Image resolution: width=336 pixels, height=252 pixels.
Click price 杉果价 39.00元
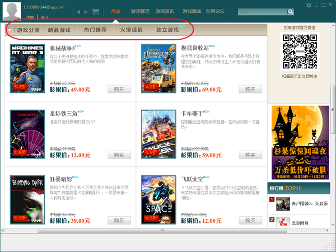[70, 221]
